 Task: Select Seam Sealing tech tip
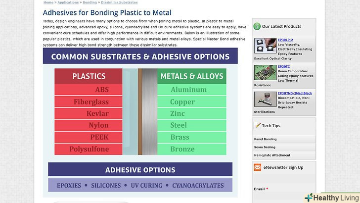[265, 147]
